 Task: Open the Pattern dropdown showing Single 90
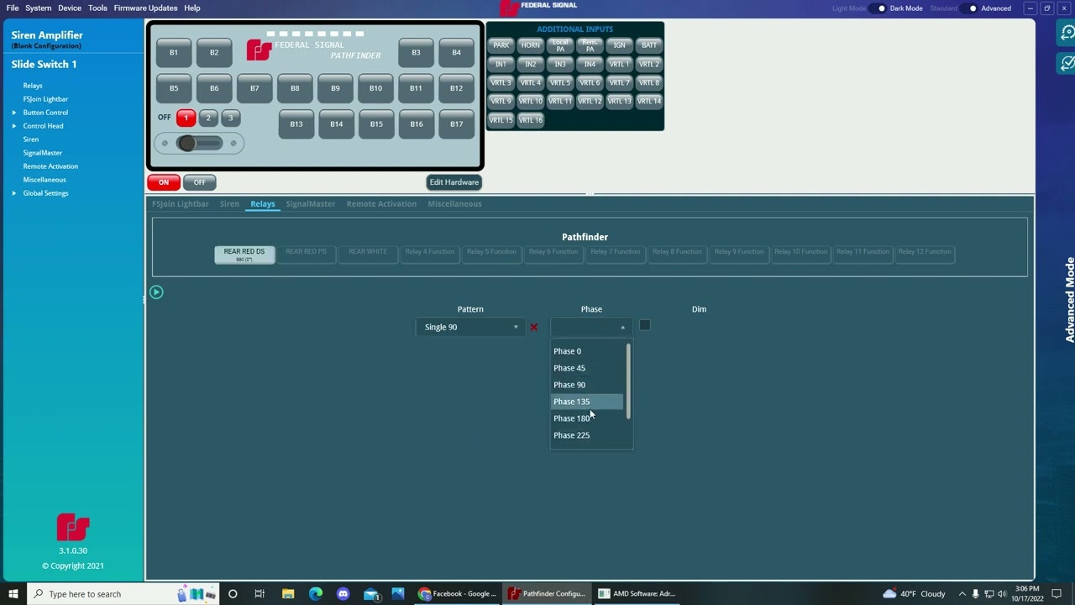(470, 327)
